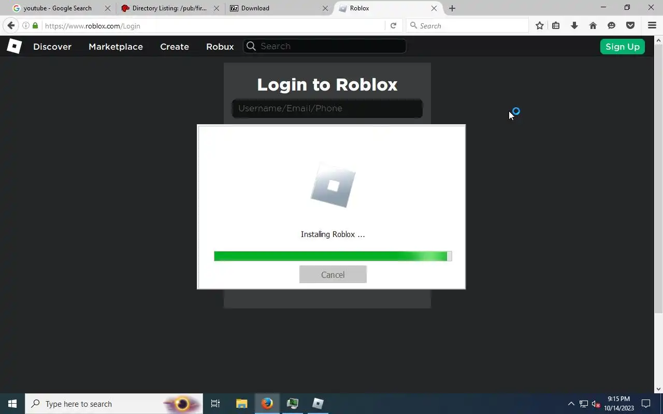The width and height of the screenshot is (663, 414).
Task: Open the Windows Start menu
Action: [x=12, y=404]
